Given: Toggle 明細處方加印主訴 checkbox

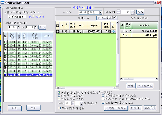Looking at the screenshot, I should 59,99.
